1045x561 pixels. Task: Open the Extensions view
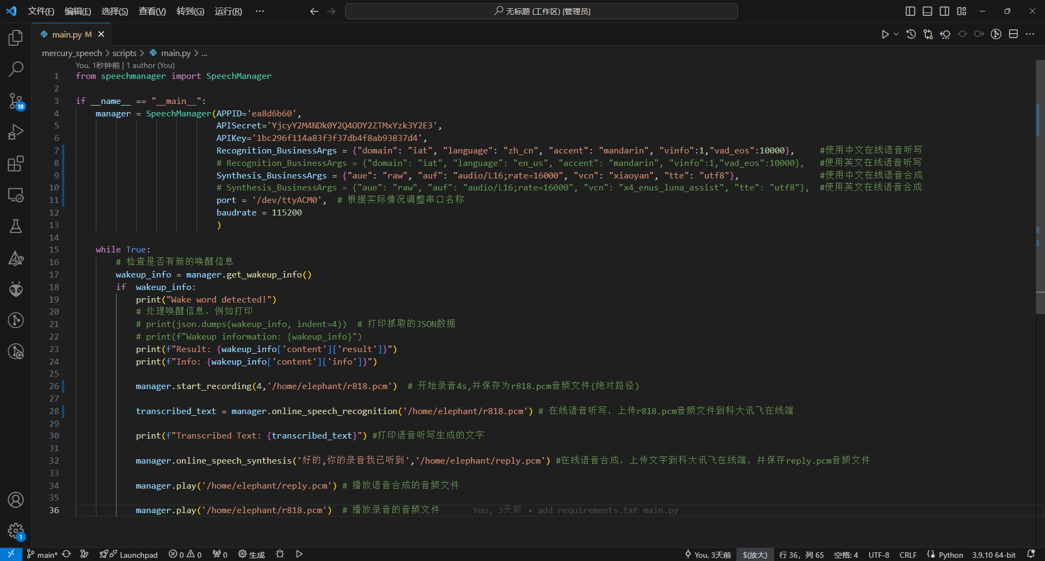pyautogui.click(x=16, y=164)
